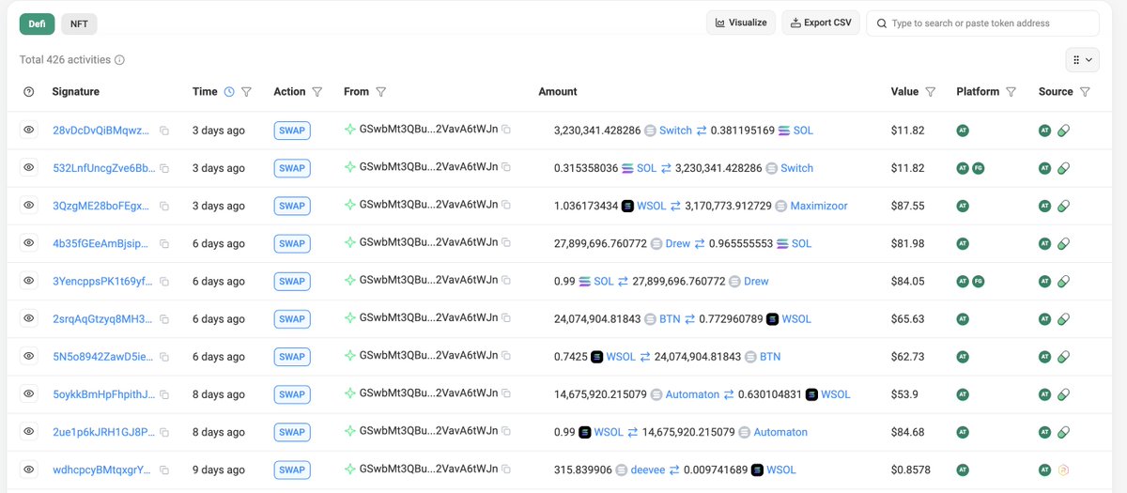Click the FG platform icon in 532LnfUncgZve6Bb row

tap(978, 168)
